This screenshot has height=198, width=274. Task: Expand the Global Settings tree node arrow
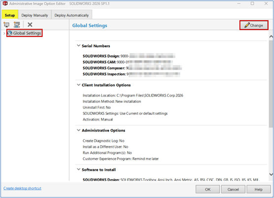[x=4, y=33]
